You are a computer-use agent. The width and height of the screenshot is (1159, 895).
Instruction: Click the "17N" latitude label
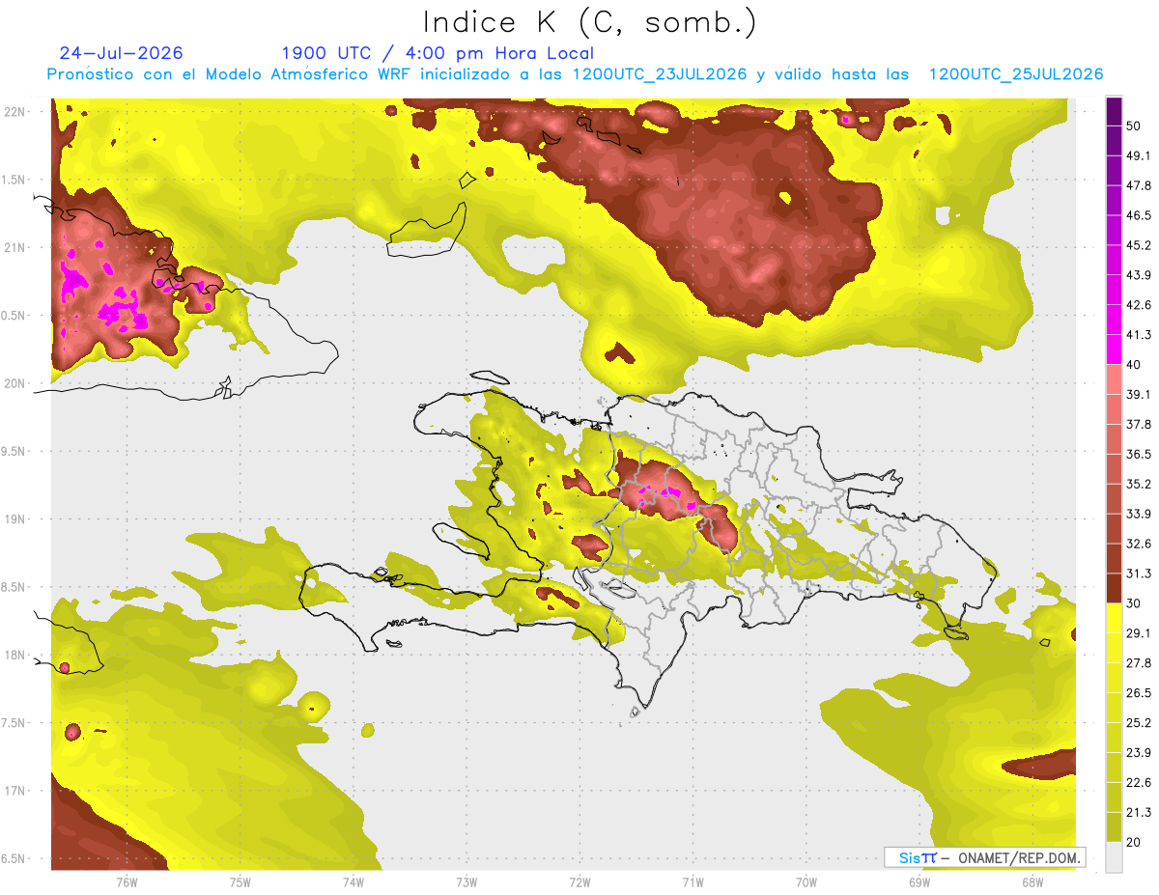15,791
